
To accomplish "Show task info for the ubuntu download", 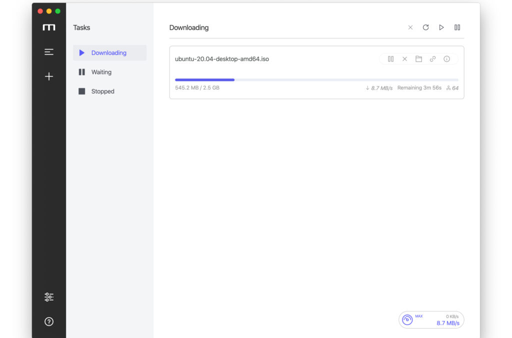I will point(446,58).
